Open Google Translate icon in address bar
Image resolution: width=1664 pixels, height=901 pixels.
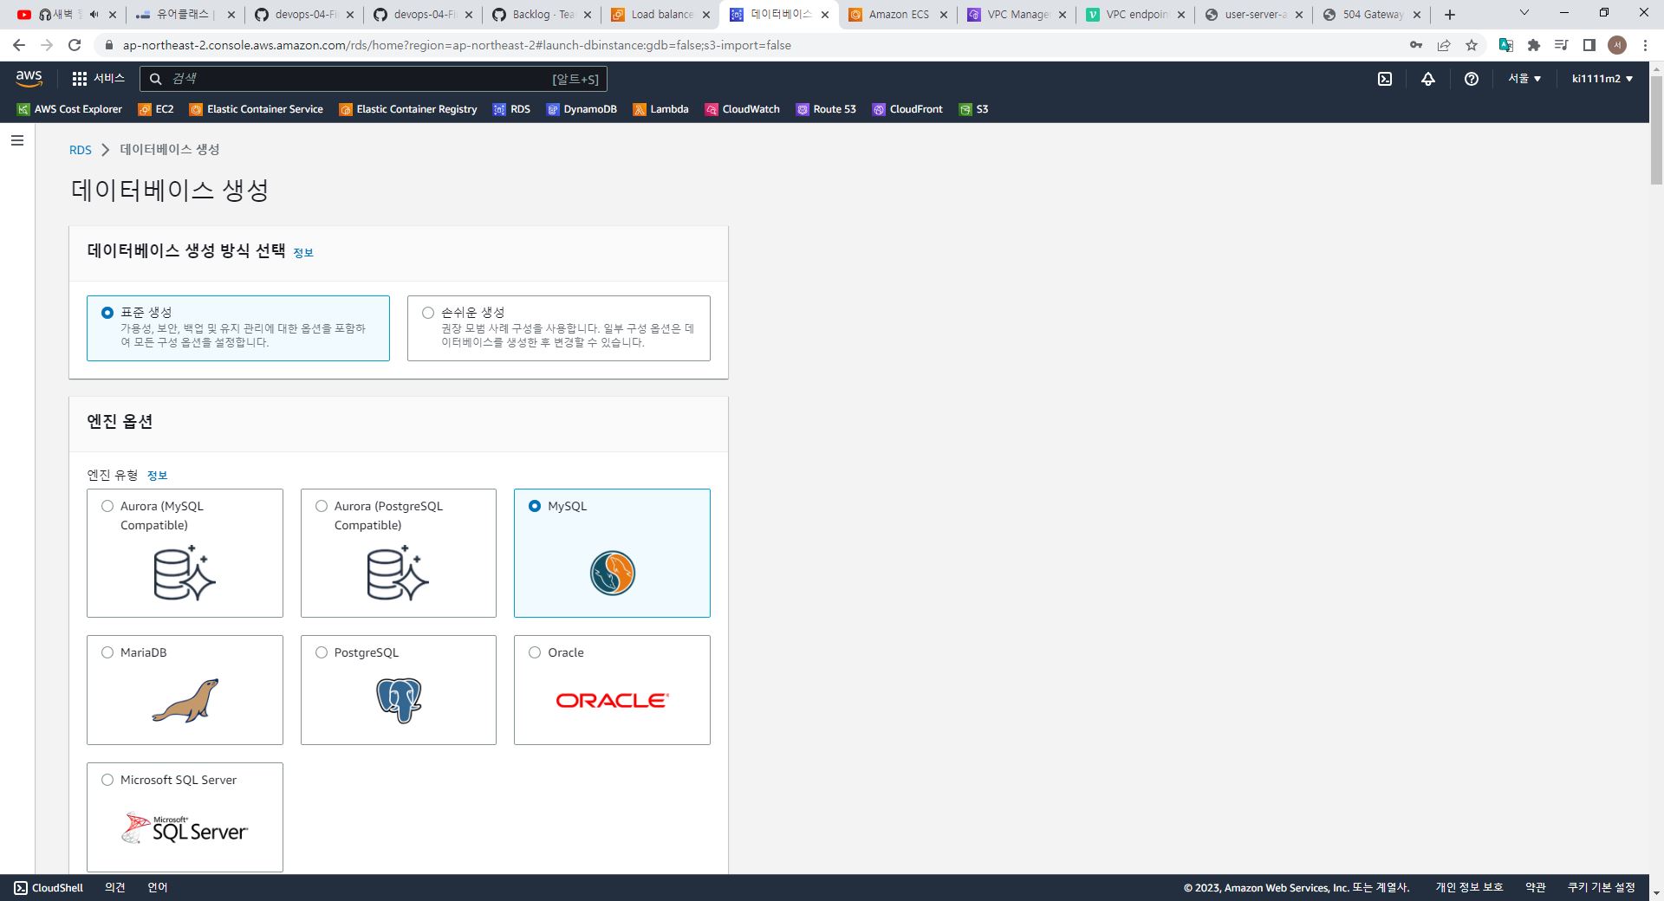pos(1506,45)
